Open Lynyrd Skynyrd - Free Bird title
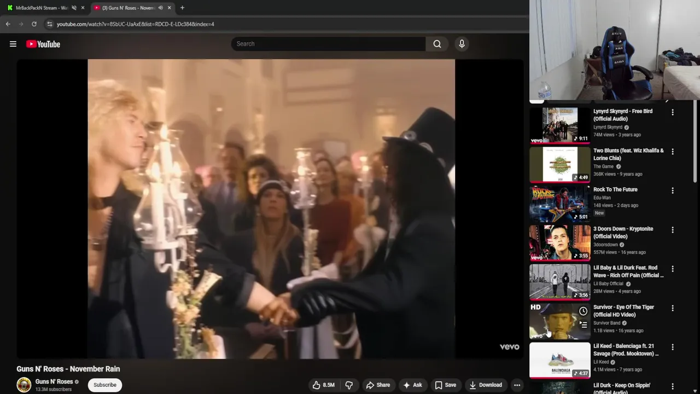The image size is (700, 394). point(623,115)
